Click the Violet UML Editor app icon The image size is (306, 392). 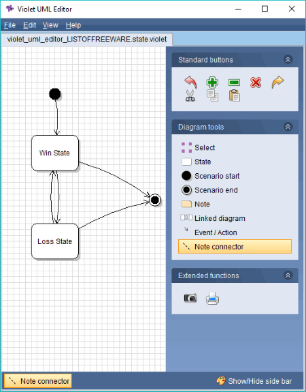pyautogui.click(x=10, y=9)
